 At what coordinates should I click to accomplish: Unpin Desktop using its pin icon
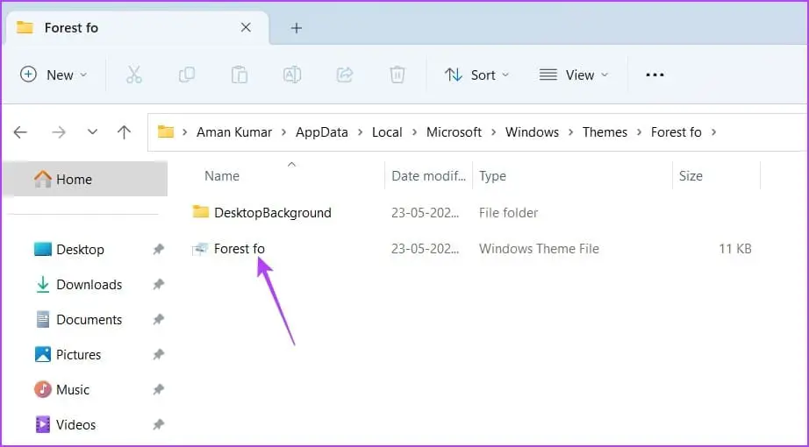(x=159, y=250)
